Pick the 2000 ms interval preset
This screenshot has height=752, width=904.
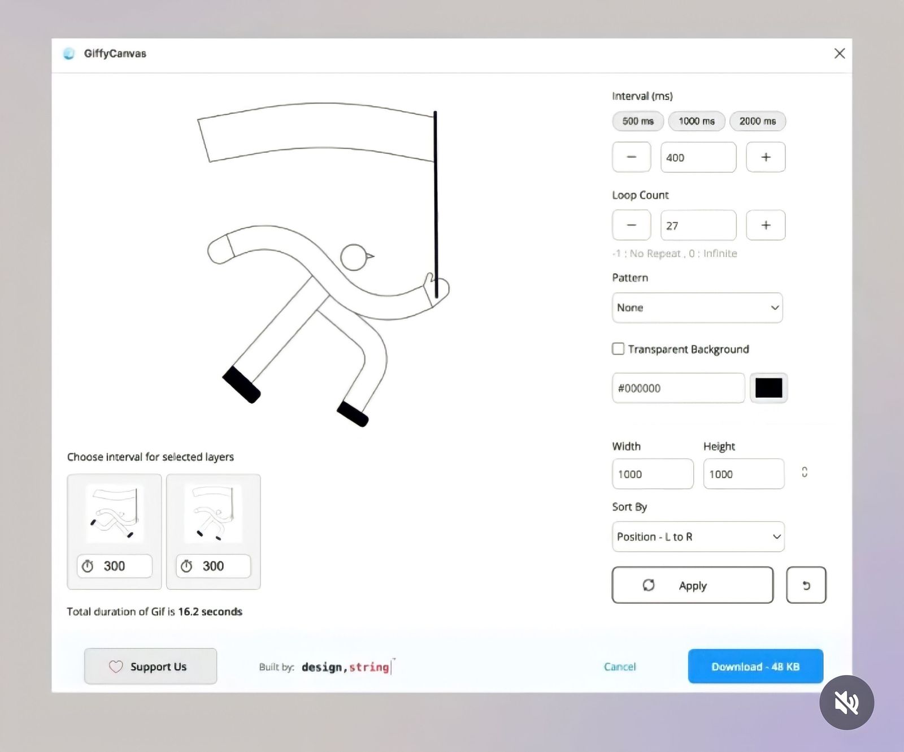click(x=757, y=121)
